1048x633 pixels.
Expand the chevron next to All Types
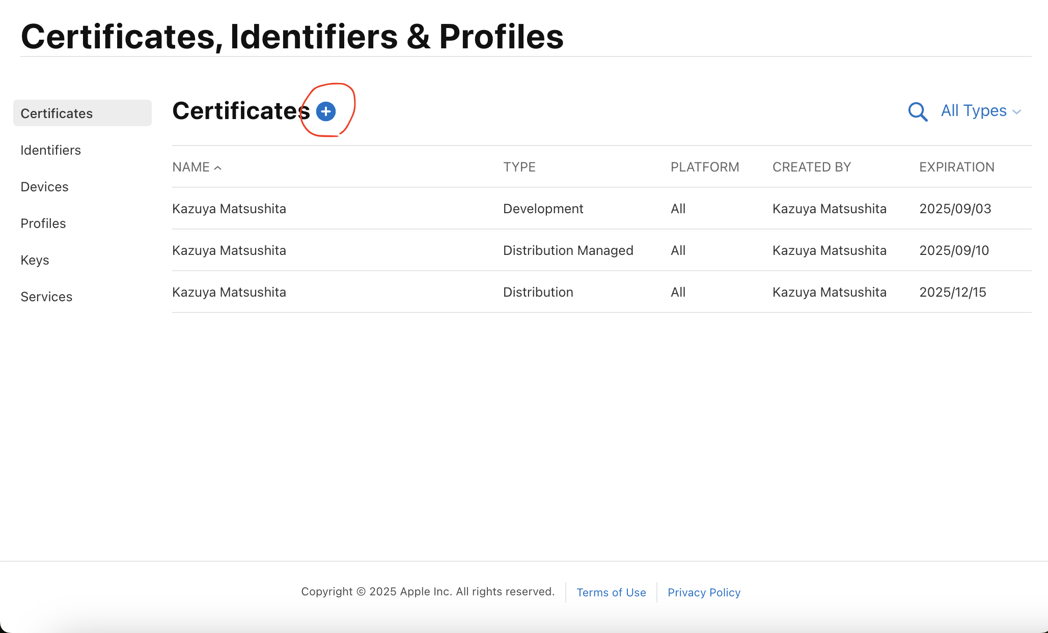click(1017, 111)
